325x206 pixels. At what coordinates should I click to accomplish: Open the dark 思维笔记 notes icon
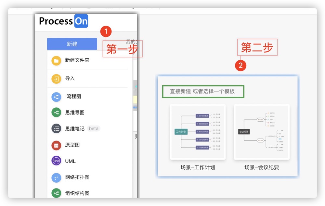[x=56, y=129]
